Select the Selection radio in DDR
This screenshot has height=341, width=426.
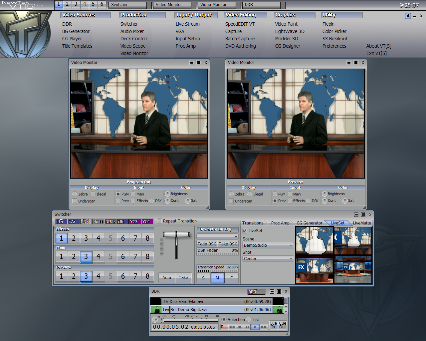click(x=224, y=319)
